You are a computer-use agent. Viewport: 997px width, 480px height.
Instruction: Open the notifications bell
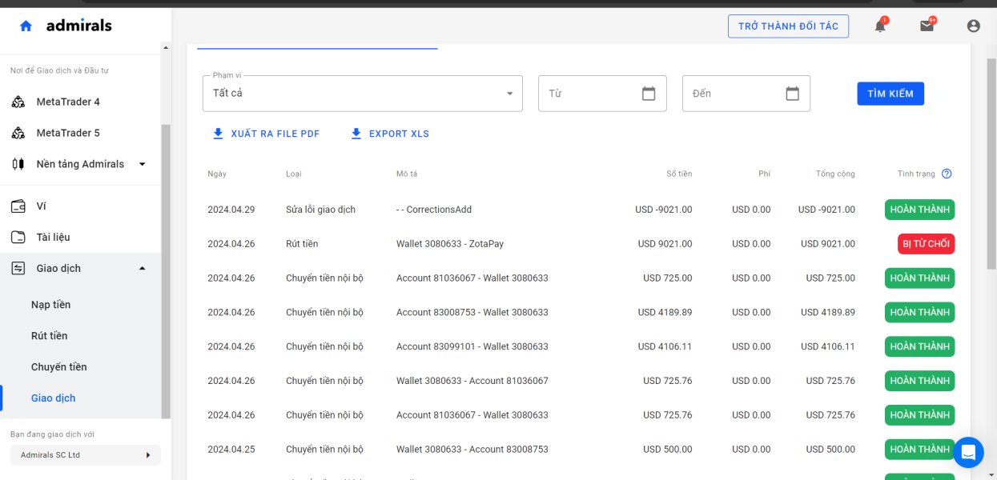pos(880,26)
